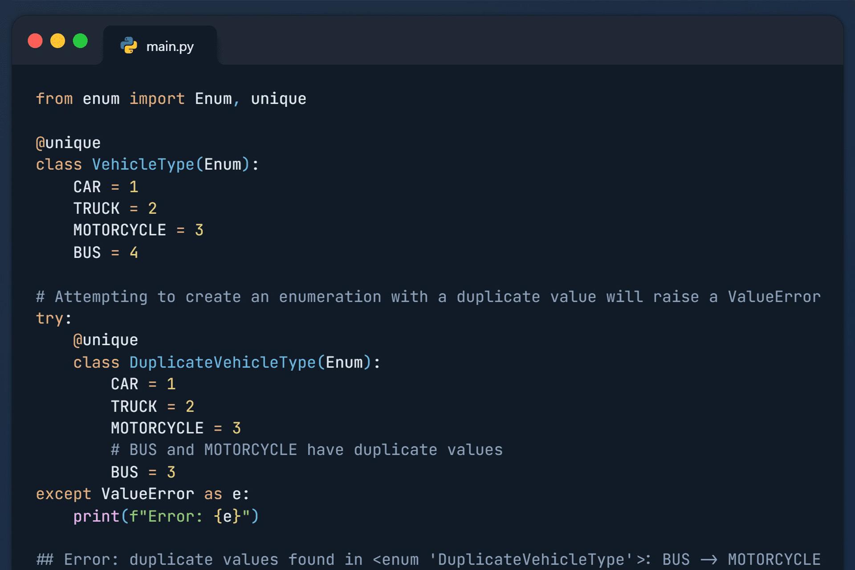Click 'class VehicleType(Enum):' line
Screen dimensions: 855x570
point(147,165)
